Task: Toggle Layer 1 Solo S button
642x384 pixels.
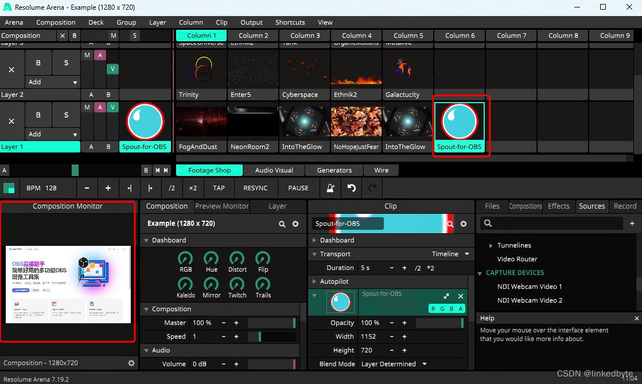Action: (66, 115)
